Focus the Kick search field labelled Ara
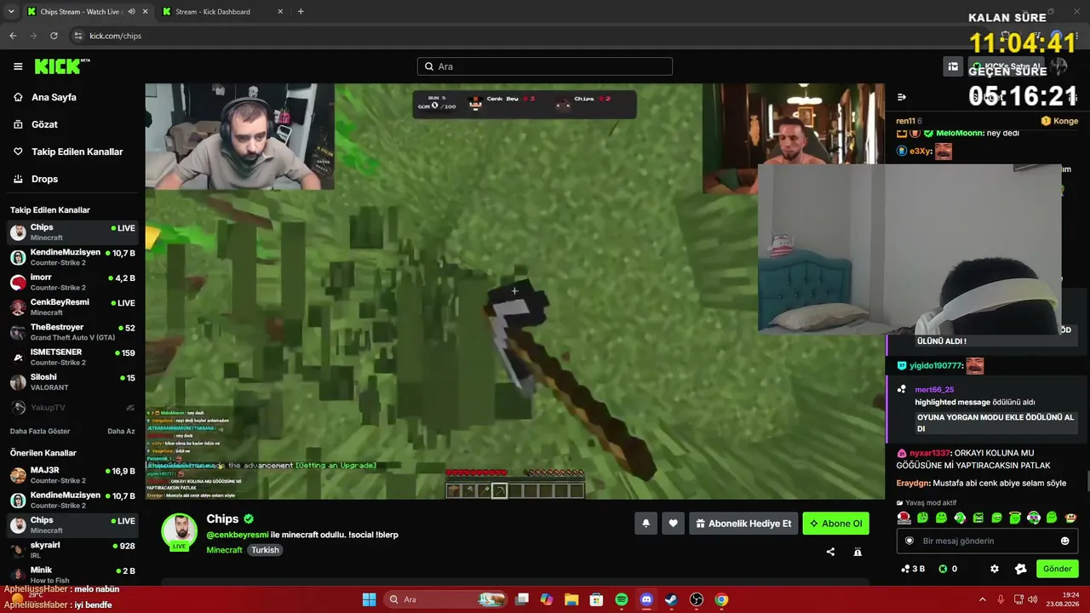 (545, 66)
